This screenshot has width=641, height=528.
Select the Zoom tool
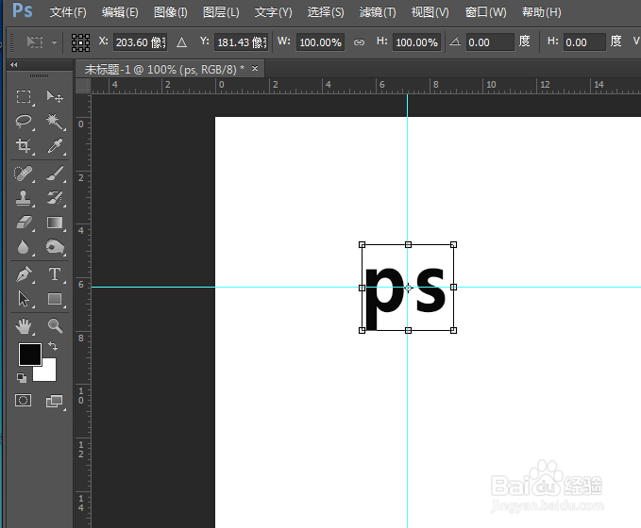[x=55, y=326]
